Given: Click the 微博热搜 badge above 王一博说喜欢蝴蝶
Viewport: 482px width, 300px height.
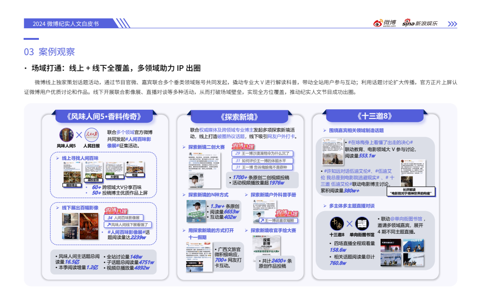Looking at the screenshot, I should [287, 213].
